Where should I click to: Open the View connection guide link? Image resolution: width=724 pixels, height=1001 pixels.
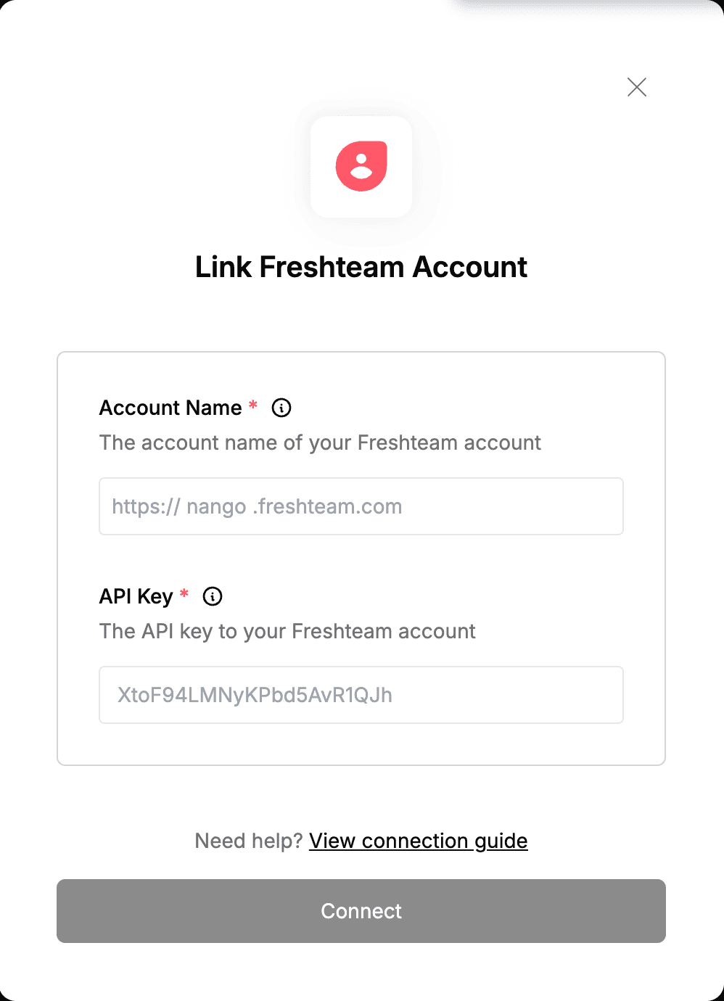(419, 841)
